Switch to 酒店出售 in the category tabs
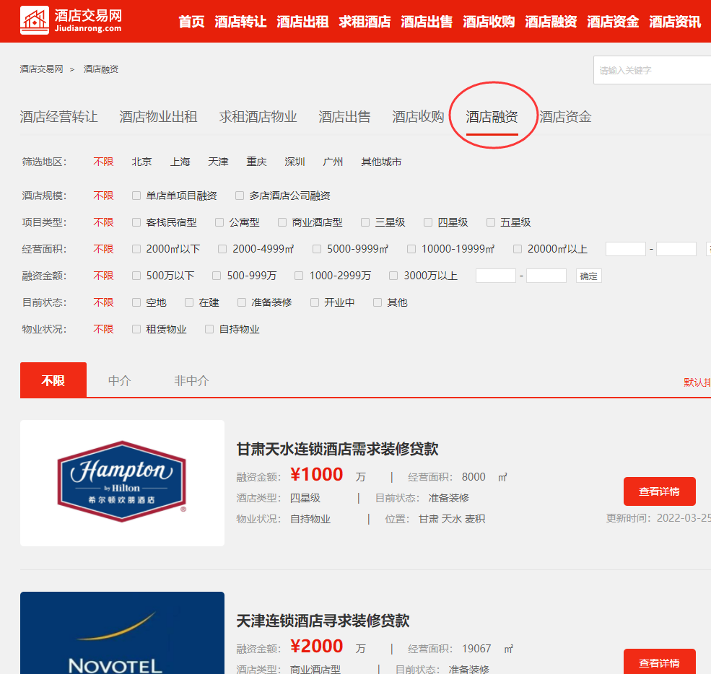This screenshot has width=711, height=674. (344, 117)
